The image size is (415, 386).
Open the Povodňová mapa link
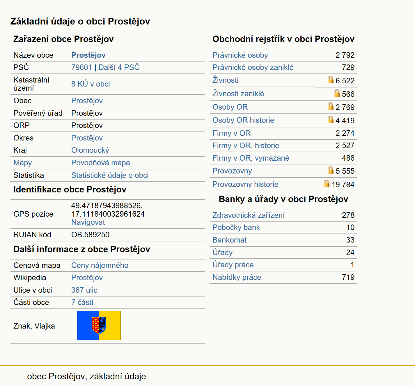point(101,163)
